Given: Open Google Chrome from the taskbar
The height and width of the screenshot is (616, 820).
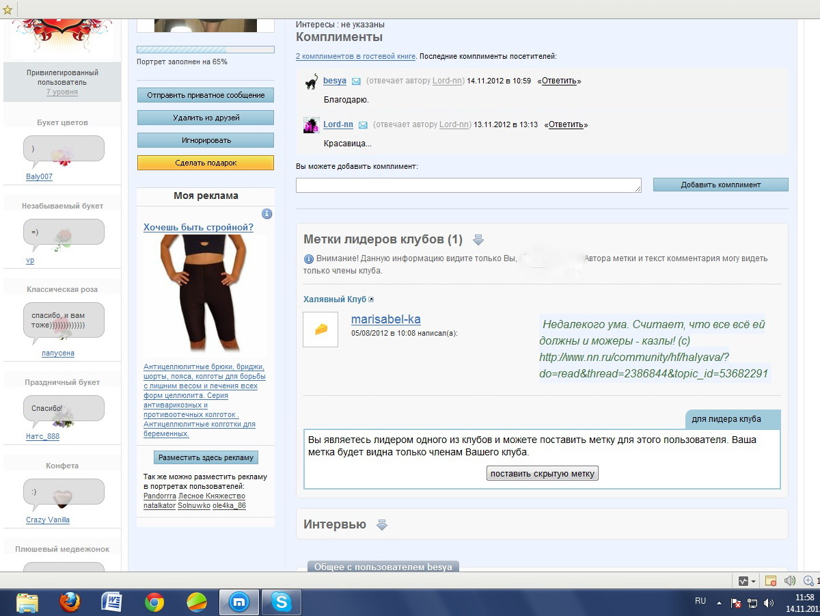Looking at the screenshot, I should pyautogui.click(x=154, y=602).
